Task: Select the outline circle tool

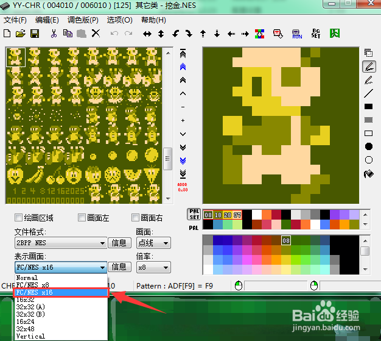Action: (x=369, y=160)
